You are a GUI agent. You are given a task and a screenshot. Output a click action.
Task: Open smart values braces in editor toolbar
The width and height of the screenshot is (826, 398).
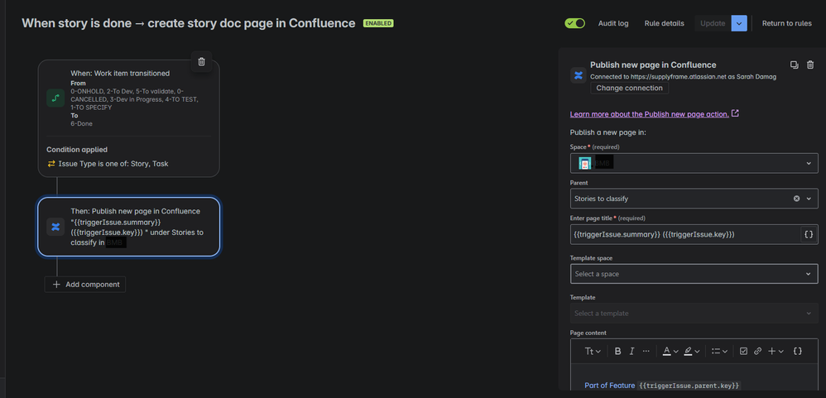click(798, 351)
